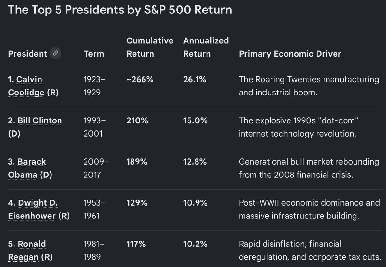The height and width of the screenshot is (267, 386).
Task: Click the Cumulative Return column header
Action: click(x=150, y=47)
